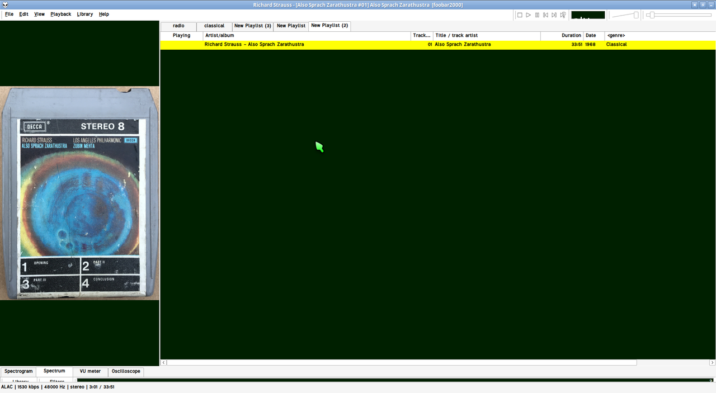Sort by the Duration column header

[x=562, y=36]
